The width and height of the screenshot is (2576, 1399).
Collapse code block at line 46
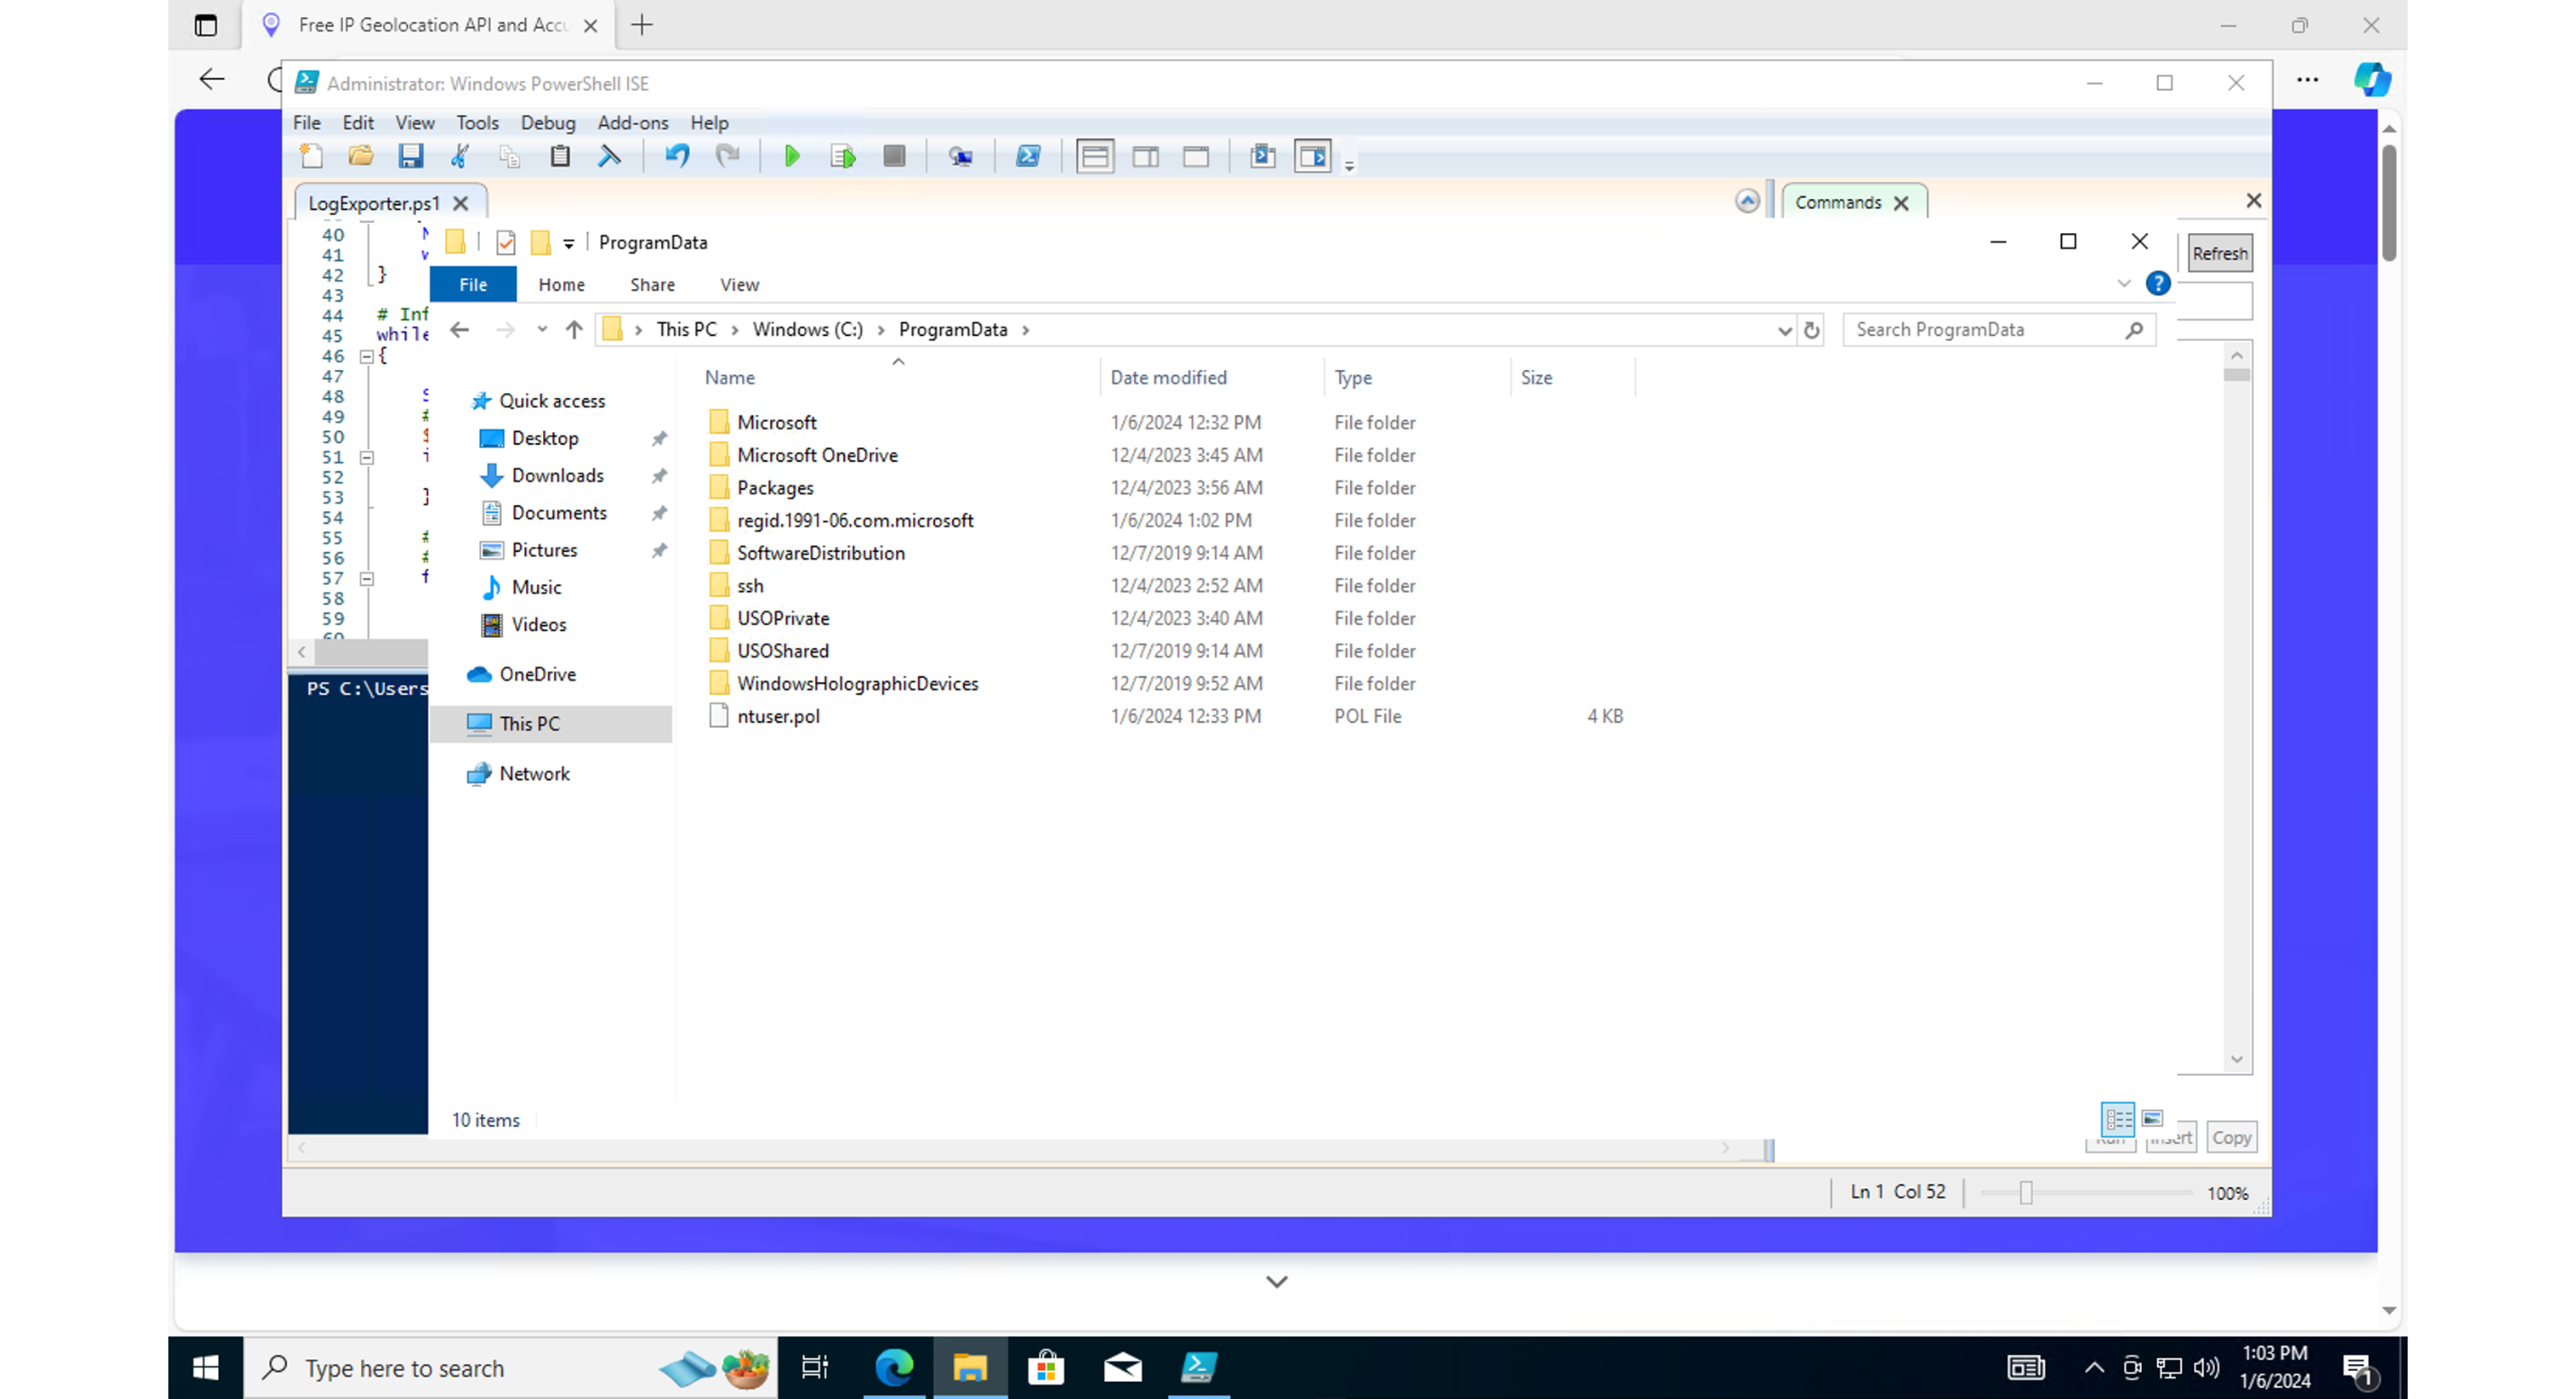coord(367,357)
